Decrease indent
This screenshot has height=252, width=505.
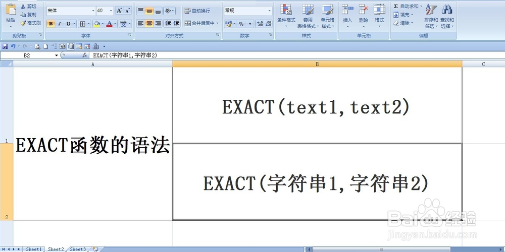click(168, 23)
